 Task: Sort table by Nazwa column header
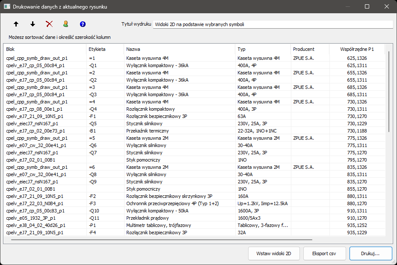click(x=179, y=49)
